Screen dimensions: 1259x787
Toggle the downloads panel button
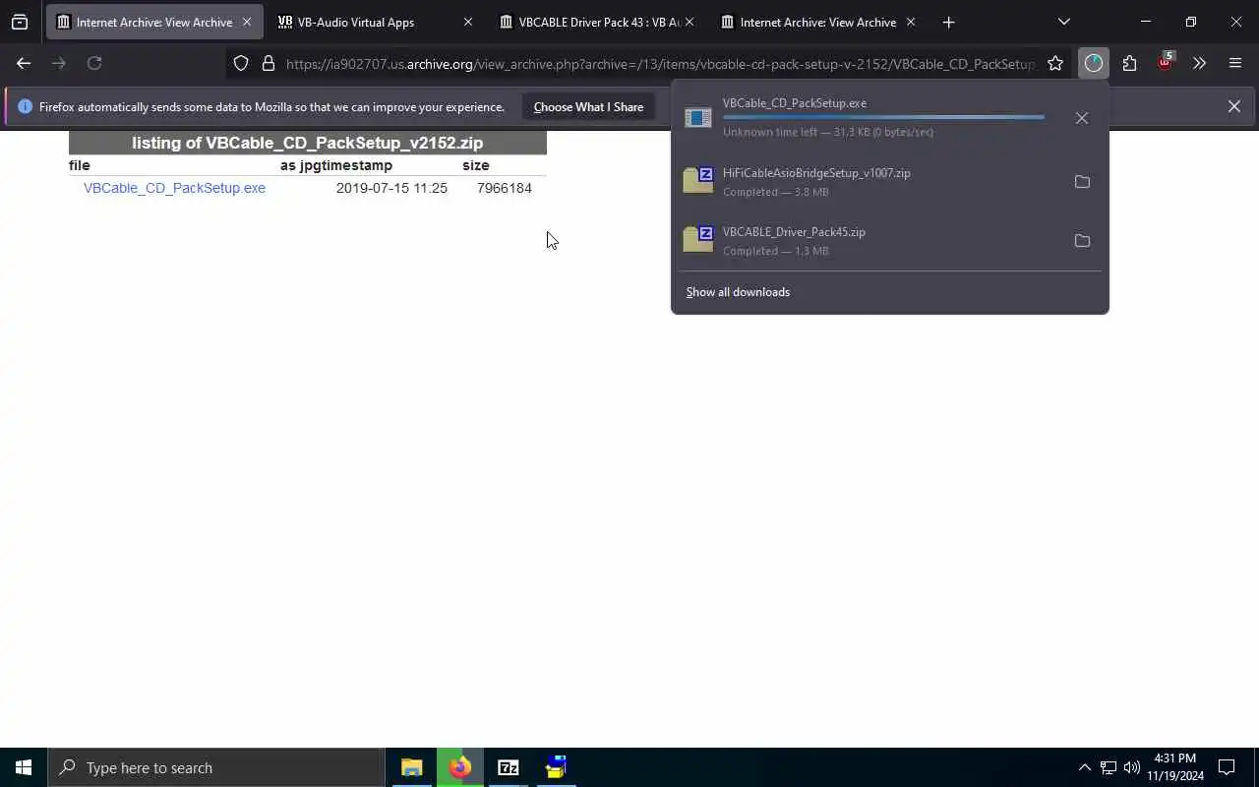[x=1094, y=63]
